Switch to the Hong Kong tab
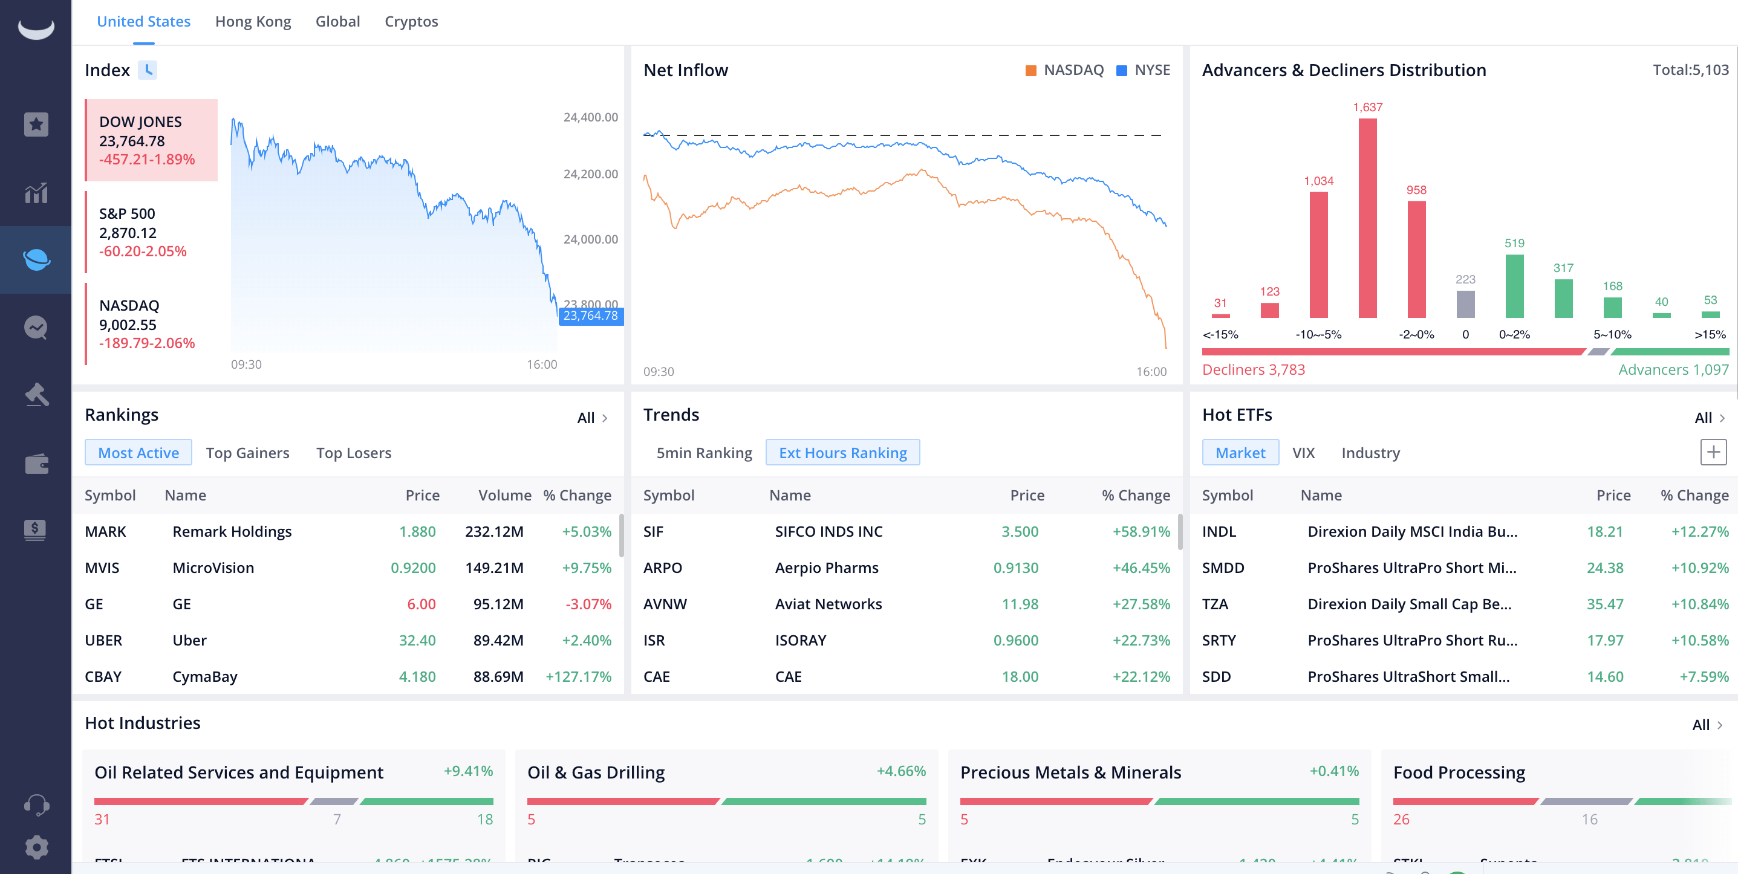This screenshot has height=874, width=1738. tap(253, 22)
